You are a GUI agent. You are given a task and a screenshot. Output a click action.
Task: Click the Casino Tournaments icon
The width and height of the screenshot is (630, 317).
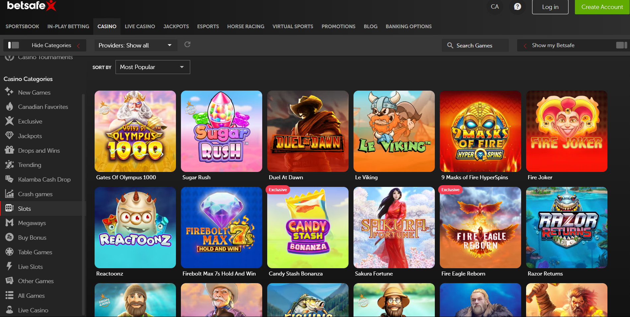(9, 58)
